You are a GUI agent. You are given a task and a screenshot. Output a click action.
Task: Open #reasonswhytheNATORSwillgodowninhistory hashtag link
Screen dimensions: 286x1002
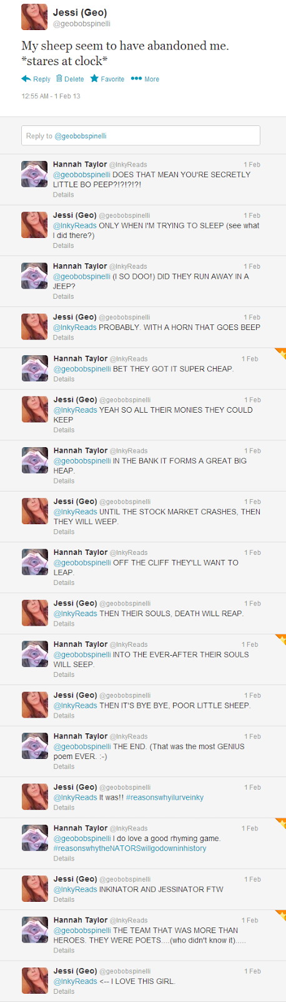point(130,849)
